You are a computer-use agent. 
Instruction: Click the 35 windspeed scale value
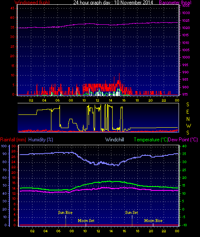[x=12, y=27]
